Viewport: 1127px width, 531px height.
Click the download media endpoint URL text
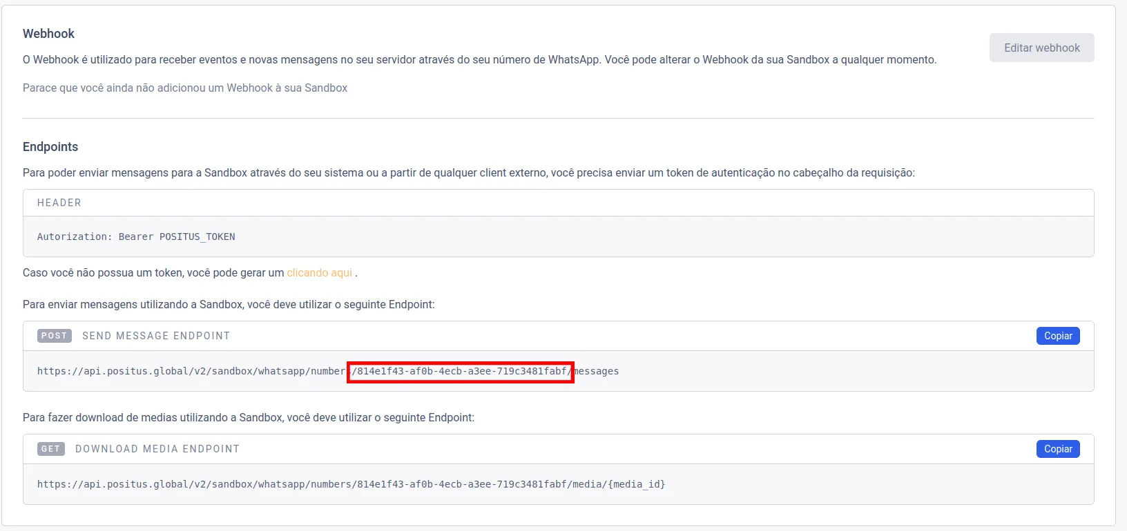351,484
